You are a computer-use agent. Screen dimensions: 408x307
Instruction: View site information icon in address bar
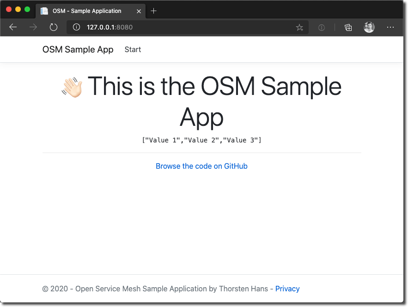tap(77, 27)
